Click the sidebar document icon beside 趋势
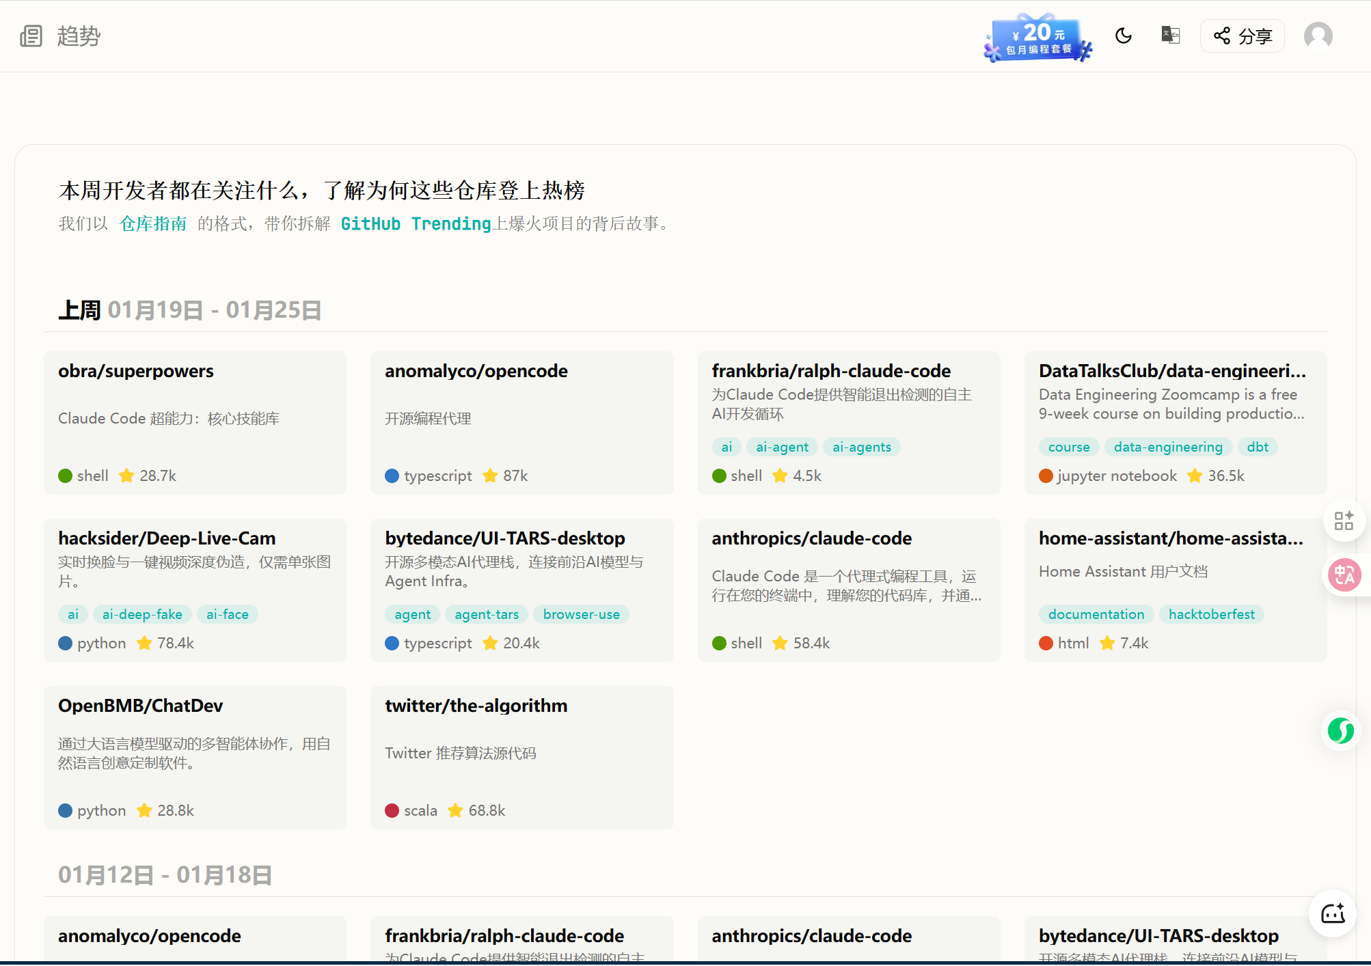The height and width of the screenshot is (966, 1371). pos(31,36)
